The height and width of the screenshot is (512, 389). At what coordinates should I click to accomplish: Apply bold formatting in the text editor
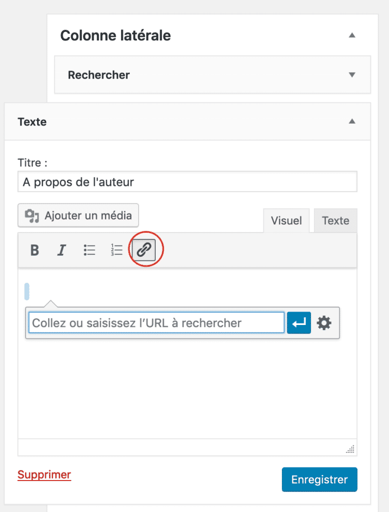[34, 250]
